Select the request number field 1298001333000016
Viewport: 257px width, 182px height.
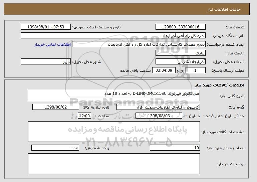coord(181,27)
